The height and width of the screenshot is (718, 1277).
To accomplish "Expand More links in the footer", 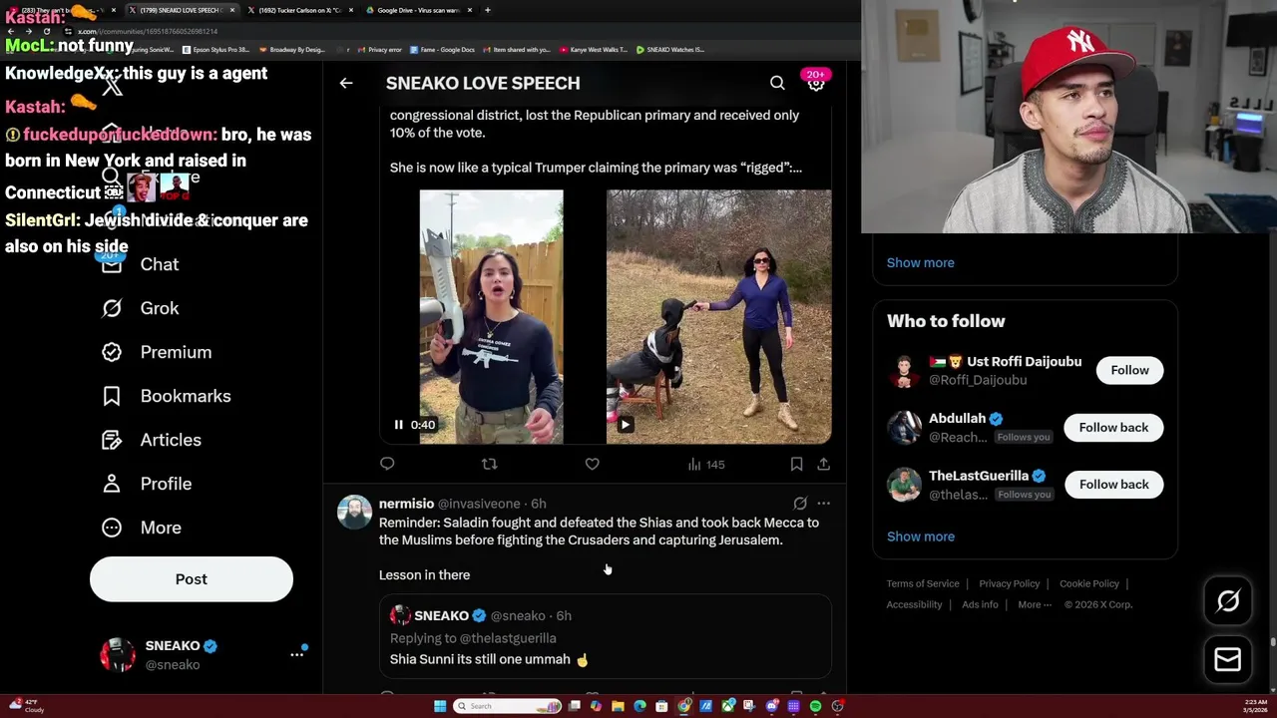I will [x=1035, y=604].
